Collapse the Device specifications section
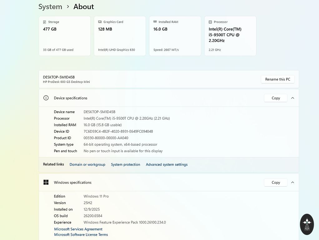The image size is (319, 240). click(x=292, y=98)
